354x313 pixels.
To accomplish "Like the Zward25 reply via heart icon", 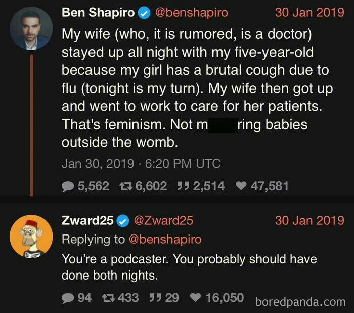I will pos(196,297).
